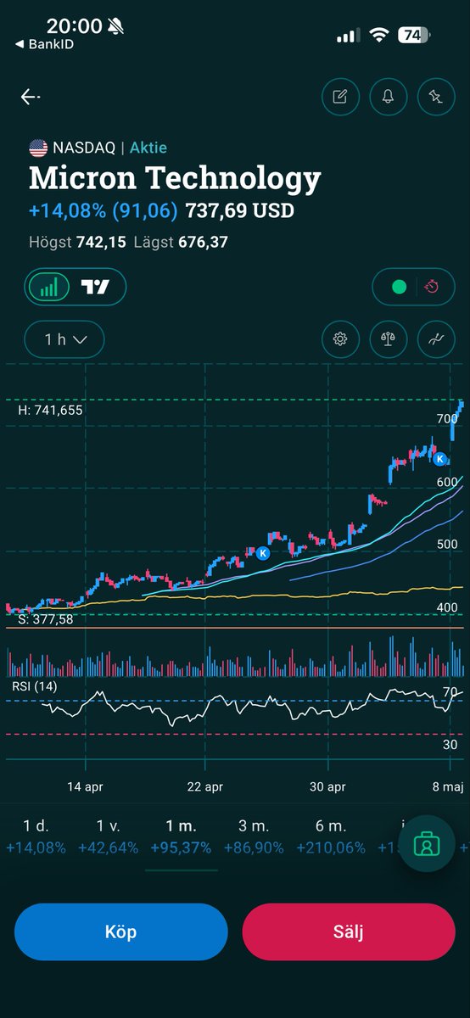Tap the +95,37% monthly change
The image size is (470, 1018).
tap(181, 847)
